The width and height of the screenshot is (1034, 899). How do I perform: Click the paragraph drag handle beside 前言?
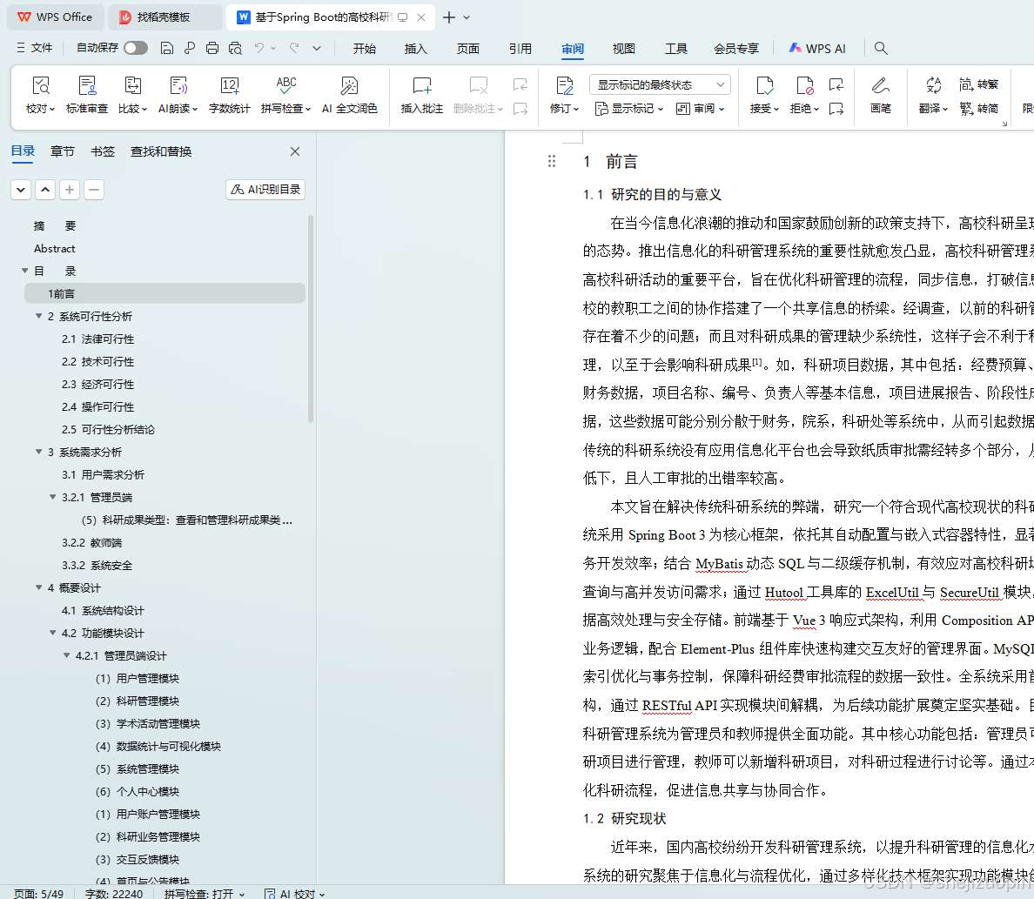click(552, 162)
